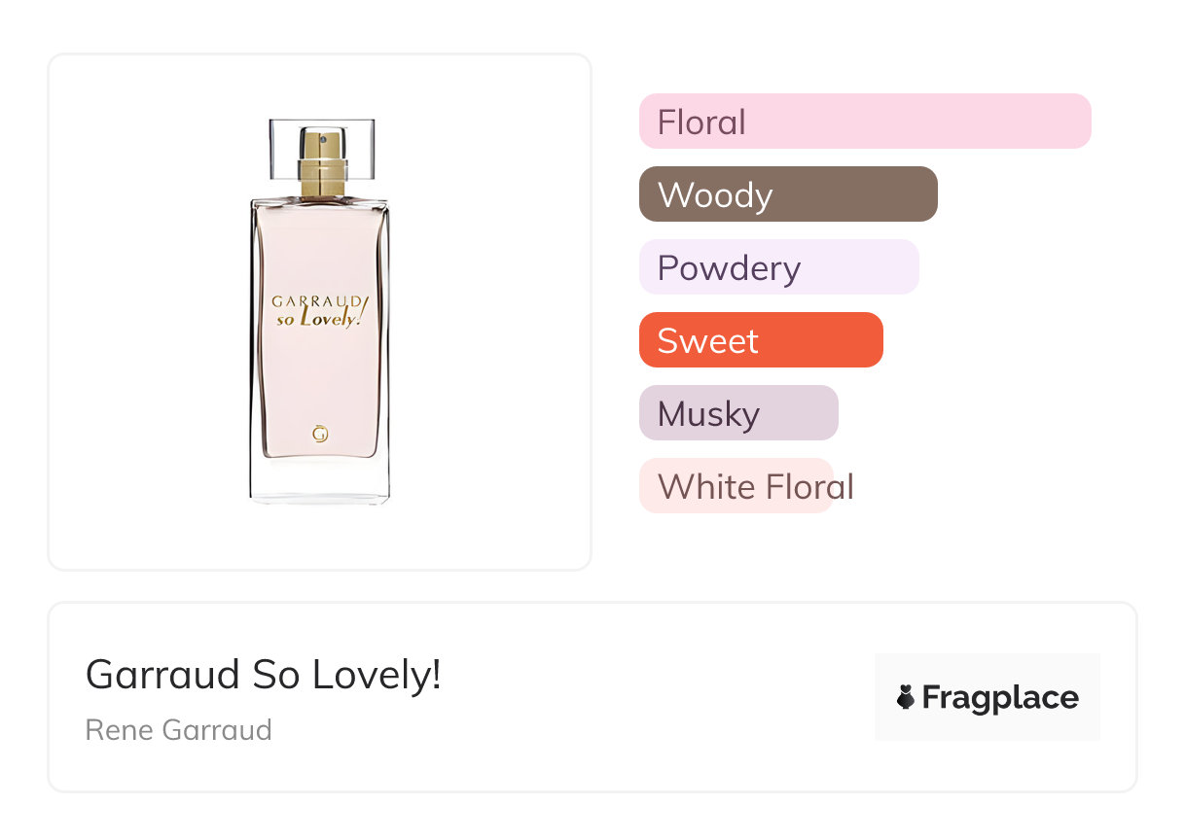Select the Musky accord bar
Viewport: 1185px width, 840px height.
[x=738, y=413]
